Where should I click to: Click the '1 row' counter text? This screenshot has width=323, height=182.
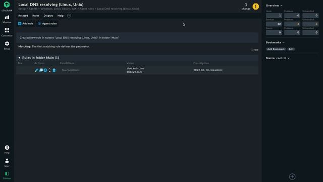pyautogui.click(x=254, y=50)
